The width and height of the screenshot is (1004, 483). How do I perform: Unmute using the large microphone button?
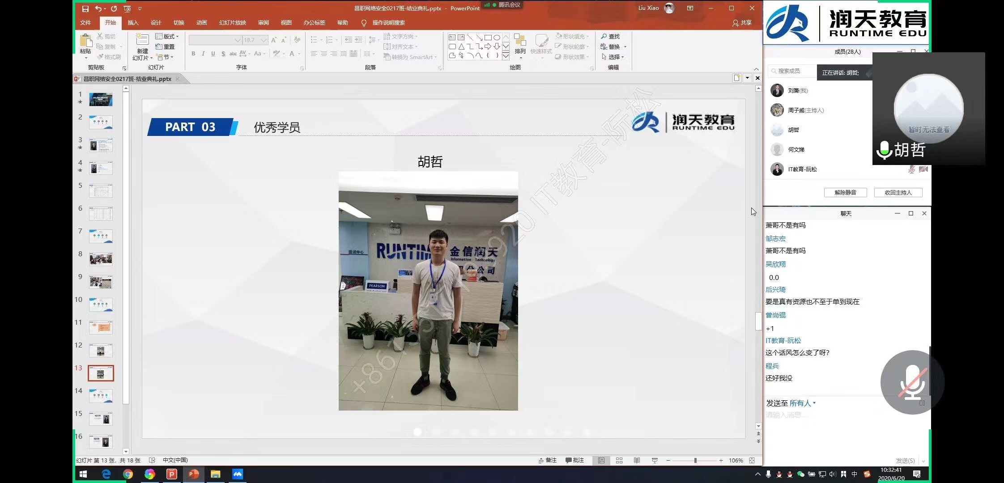(x=912, y=382)
